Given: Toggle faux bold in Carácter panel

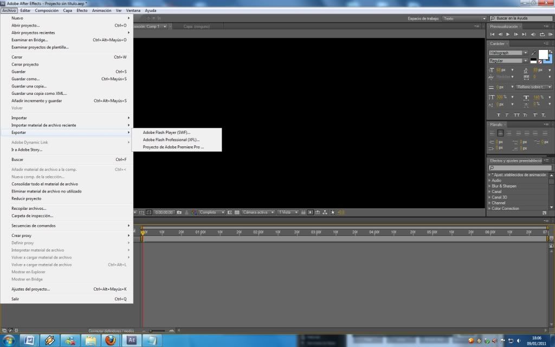Looking at the screenshot, I should (x=499, y=115).
